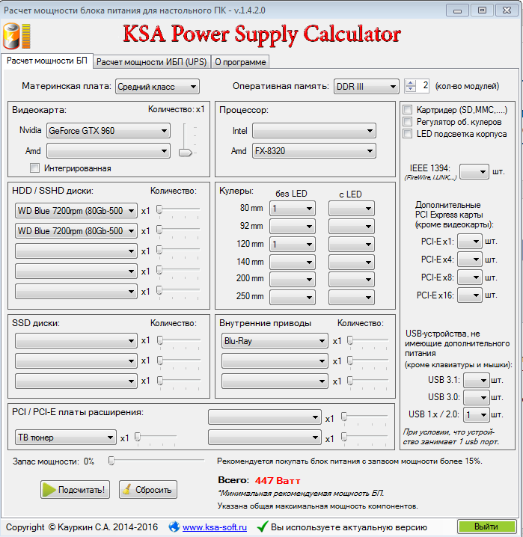Click the green Выйти button
Viewport: 523px width, 537px height.
pyautogui.click(x=486, y=527)
